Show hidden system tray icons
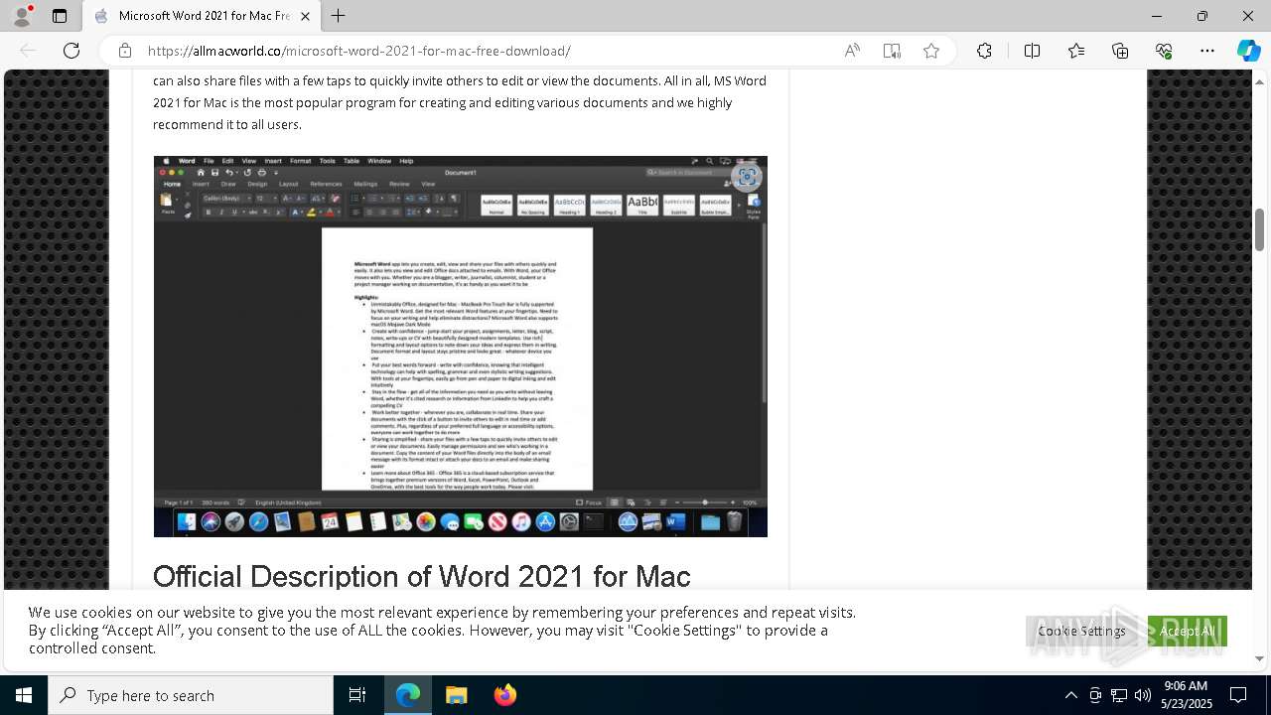Screen dimensions: 1271x715 click(1070, 695)
